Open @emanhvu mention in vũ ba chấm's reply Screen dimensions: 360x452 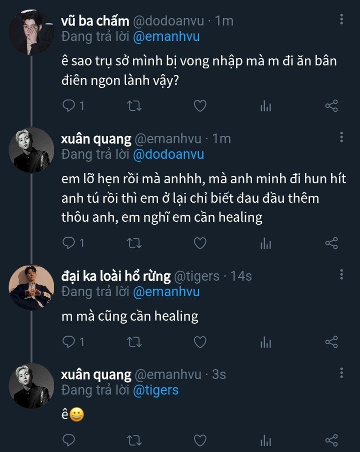pyautogui.click(x=166, y=37)
